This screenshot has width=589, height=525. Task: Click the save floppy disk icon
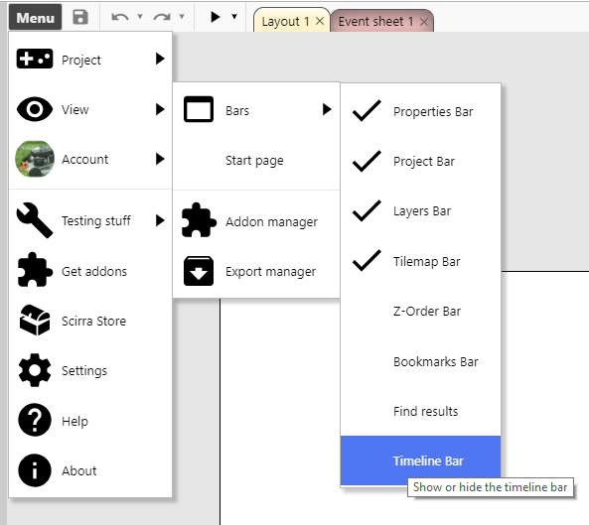tap(80, 17)
